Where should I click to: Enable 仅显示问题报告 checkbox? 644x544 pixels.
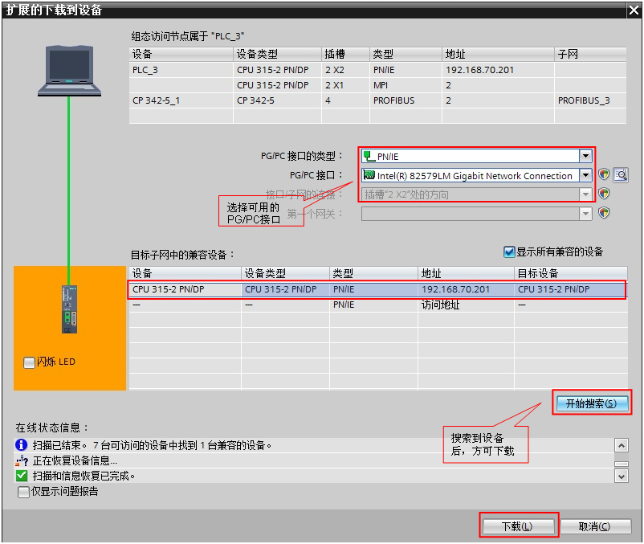pyautogui.click(x=23, y=492)
